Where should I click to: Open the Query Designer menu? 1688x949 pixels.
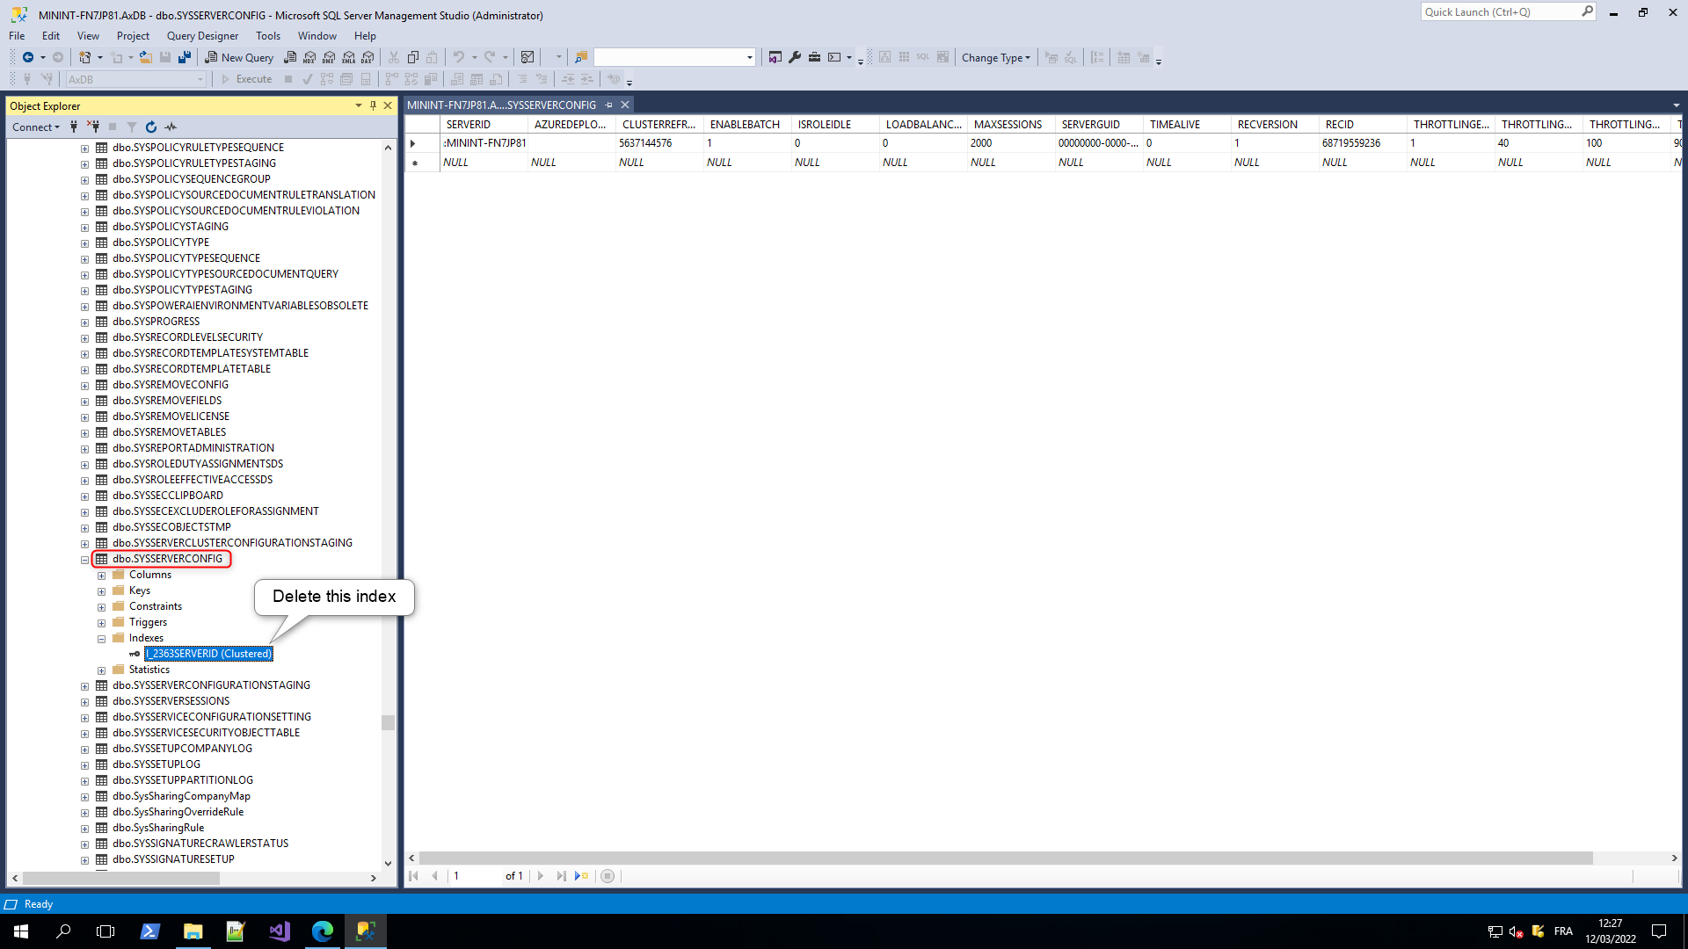pos(202,35)
